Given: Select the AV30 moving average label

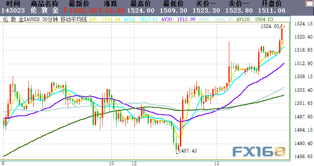Looking at the screenshot, I should [x=178, y=19].
